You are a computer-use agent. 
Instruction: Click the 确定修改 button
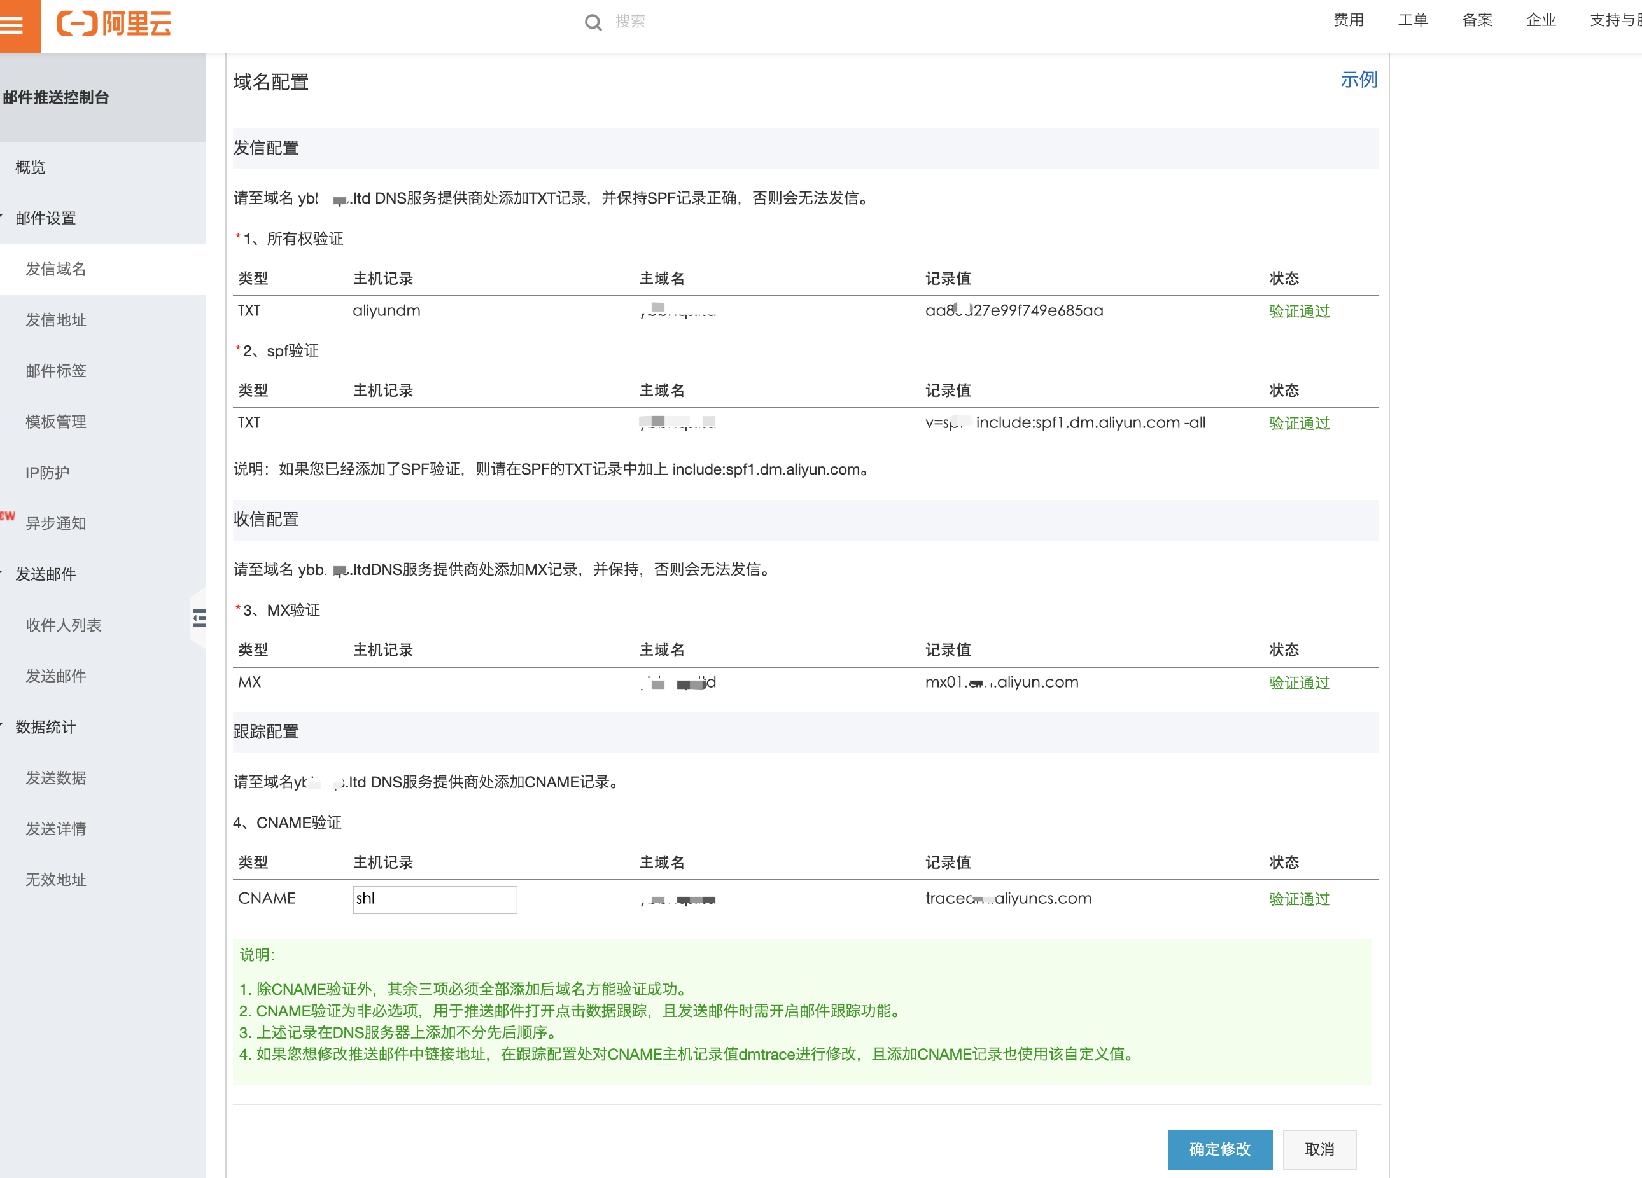pos(1220,1150)
